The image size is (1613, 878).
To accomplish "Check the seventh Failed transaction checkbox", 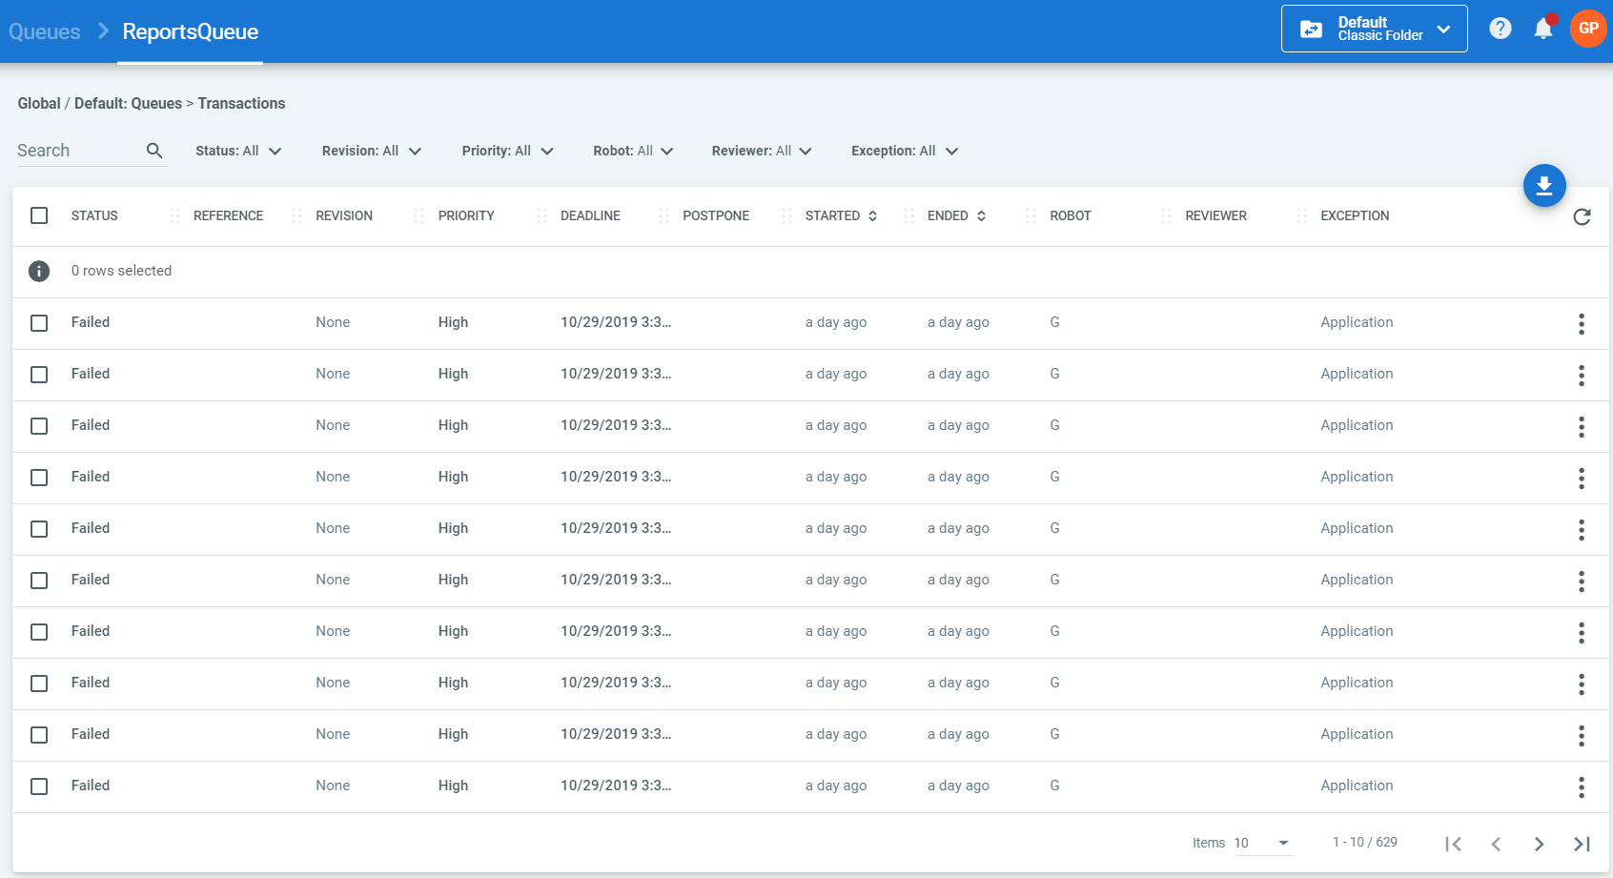I will pyautogui.click(x=39, y=632).
